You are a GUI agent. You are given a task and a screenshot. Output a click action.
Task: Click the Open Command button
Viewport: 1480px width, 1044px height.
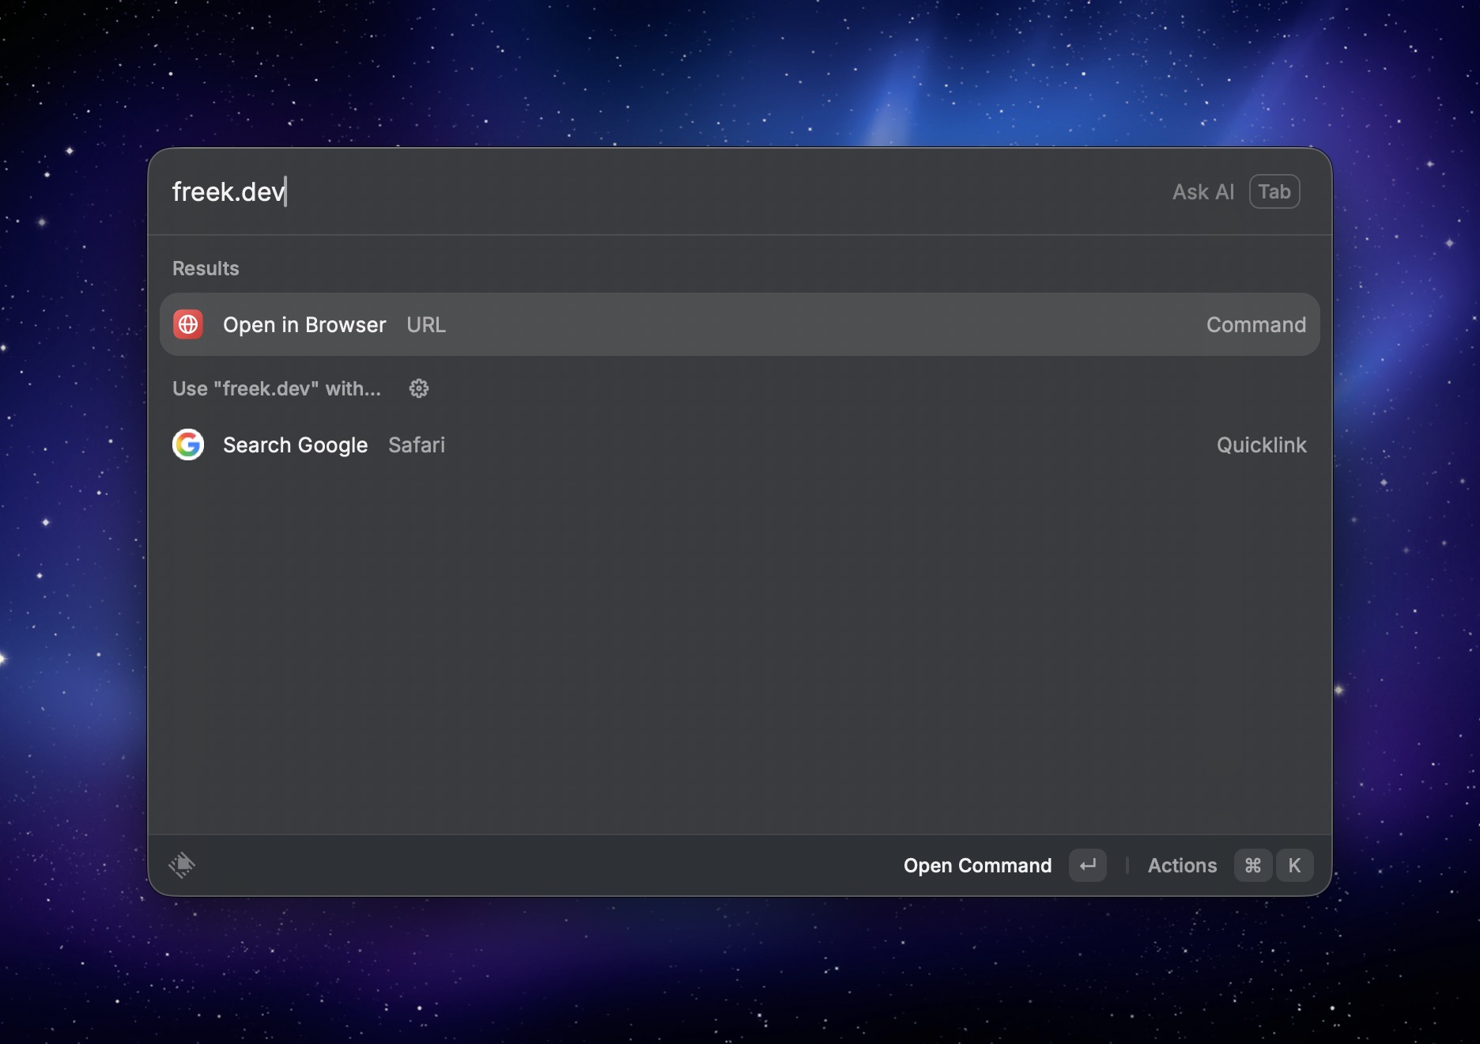977,865
